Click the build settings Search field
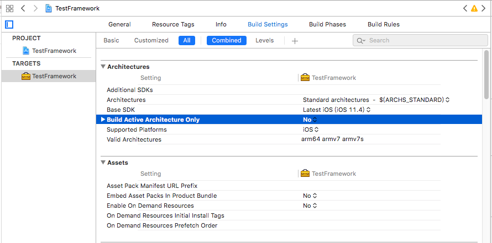Screen dimensions: 492x243 click(x=420, y=41)
